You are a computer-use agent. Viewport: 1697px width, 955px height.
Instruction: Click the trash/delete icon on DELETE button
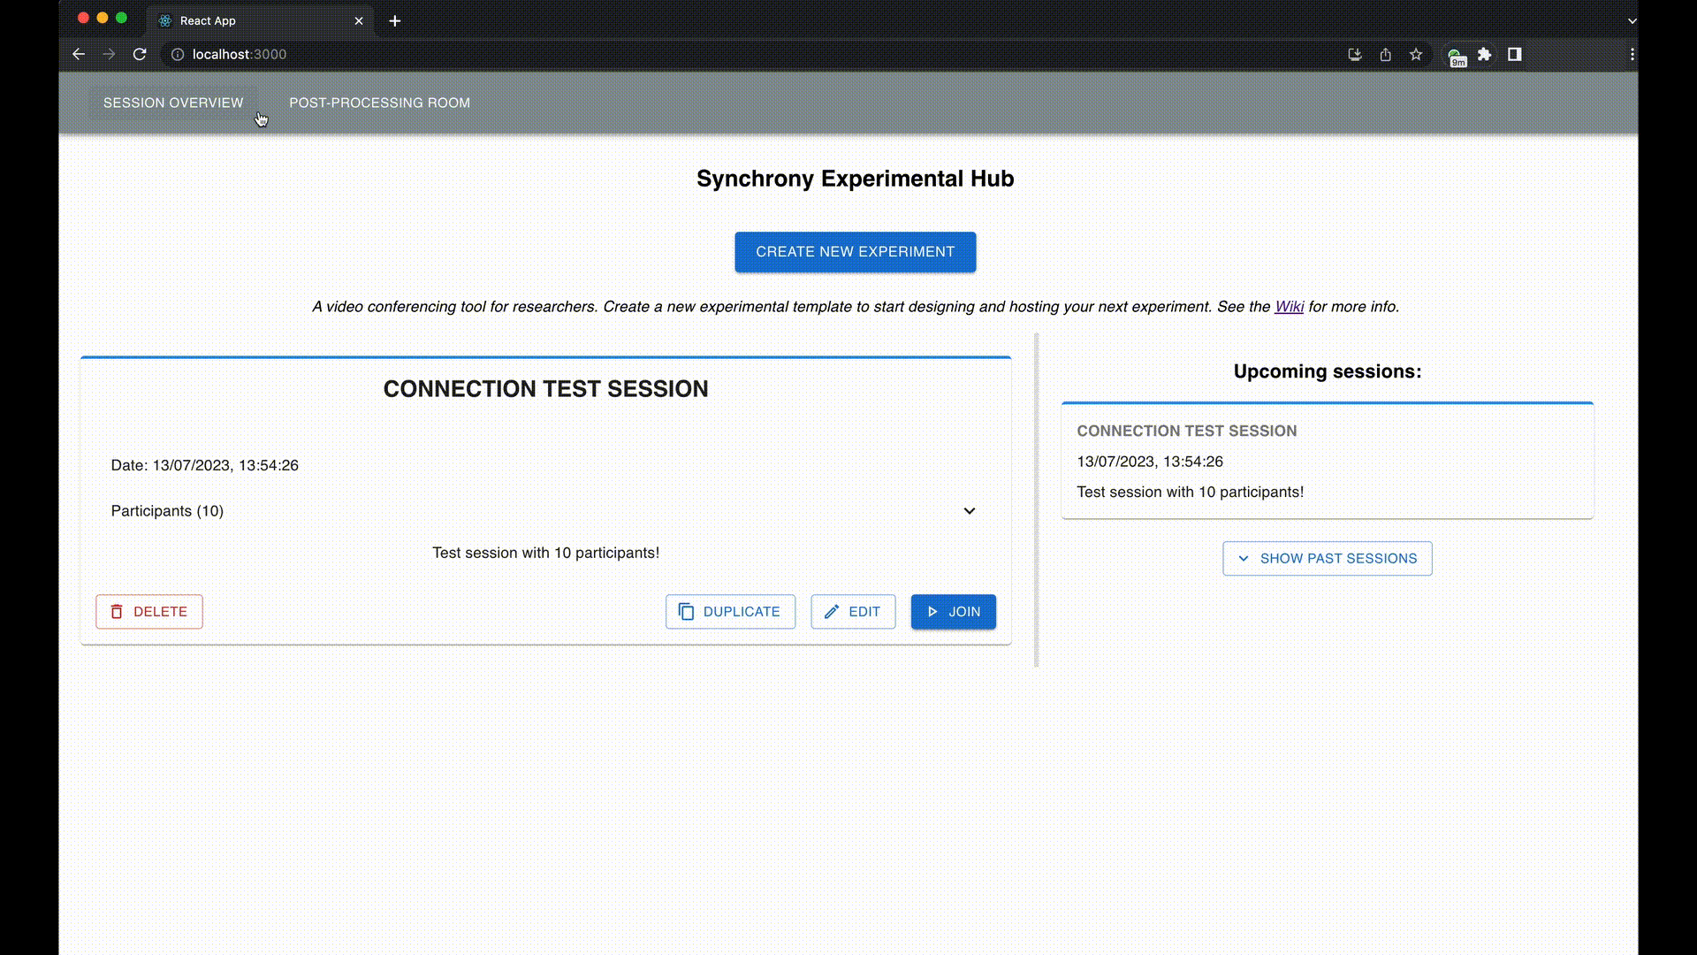tap(117, 611)
